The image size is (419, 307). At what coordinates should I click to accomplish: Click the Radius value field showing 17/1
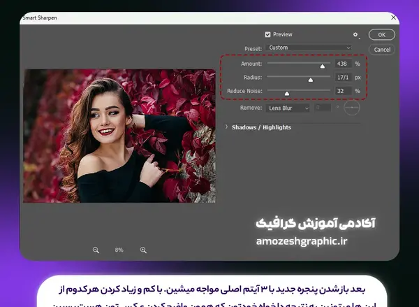(344, 78)
